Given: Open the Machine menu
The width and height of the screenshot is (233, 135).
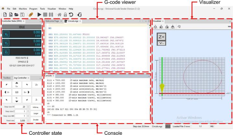Looking at the screenshot, I should [23, 8].
